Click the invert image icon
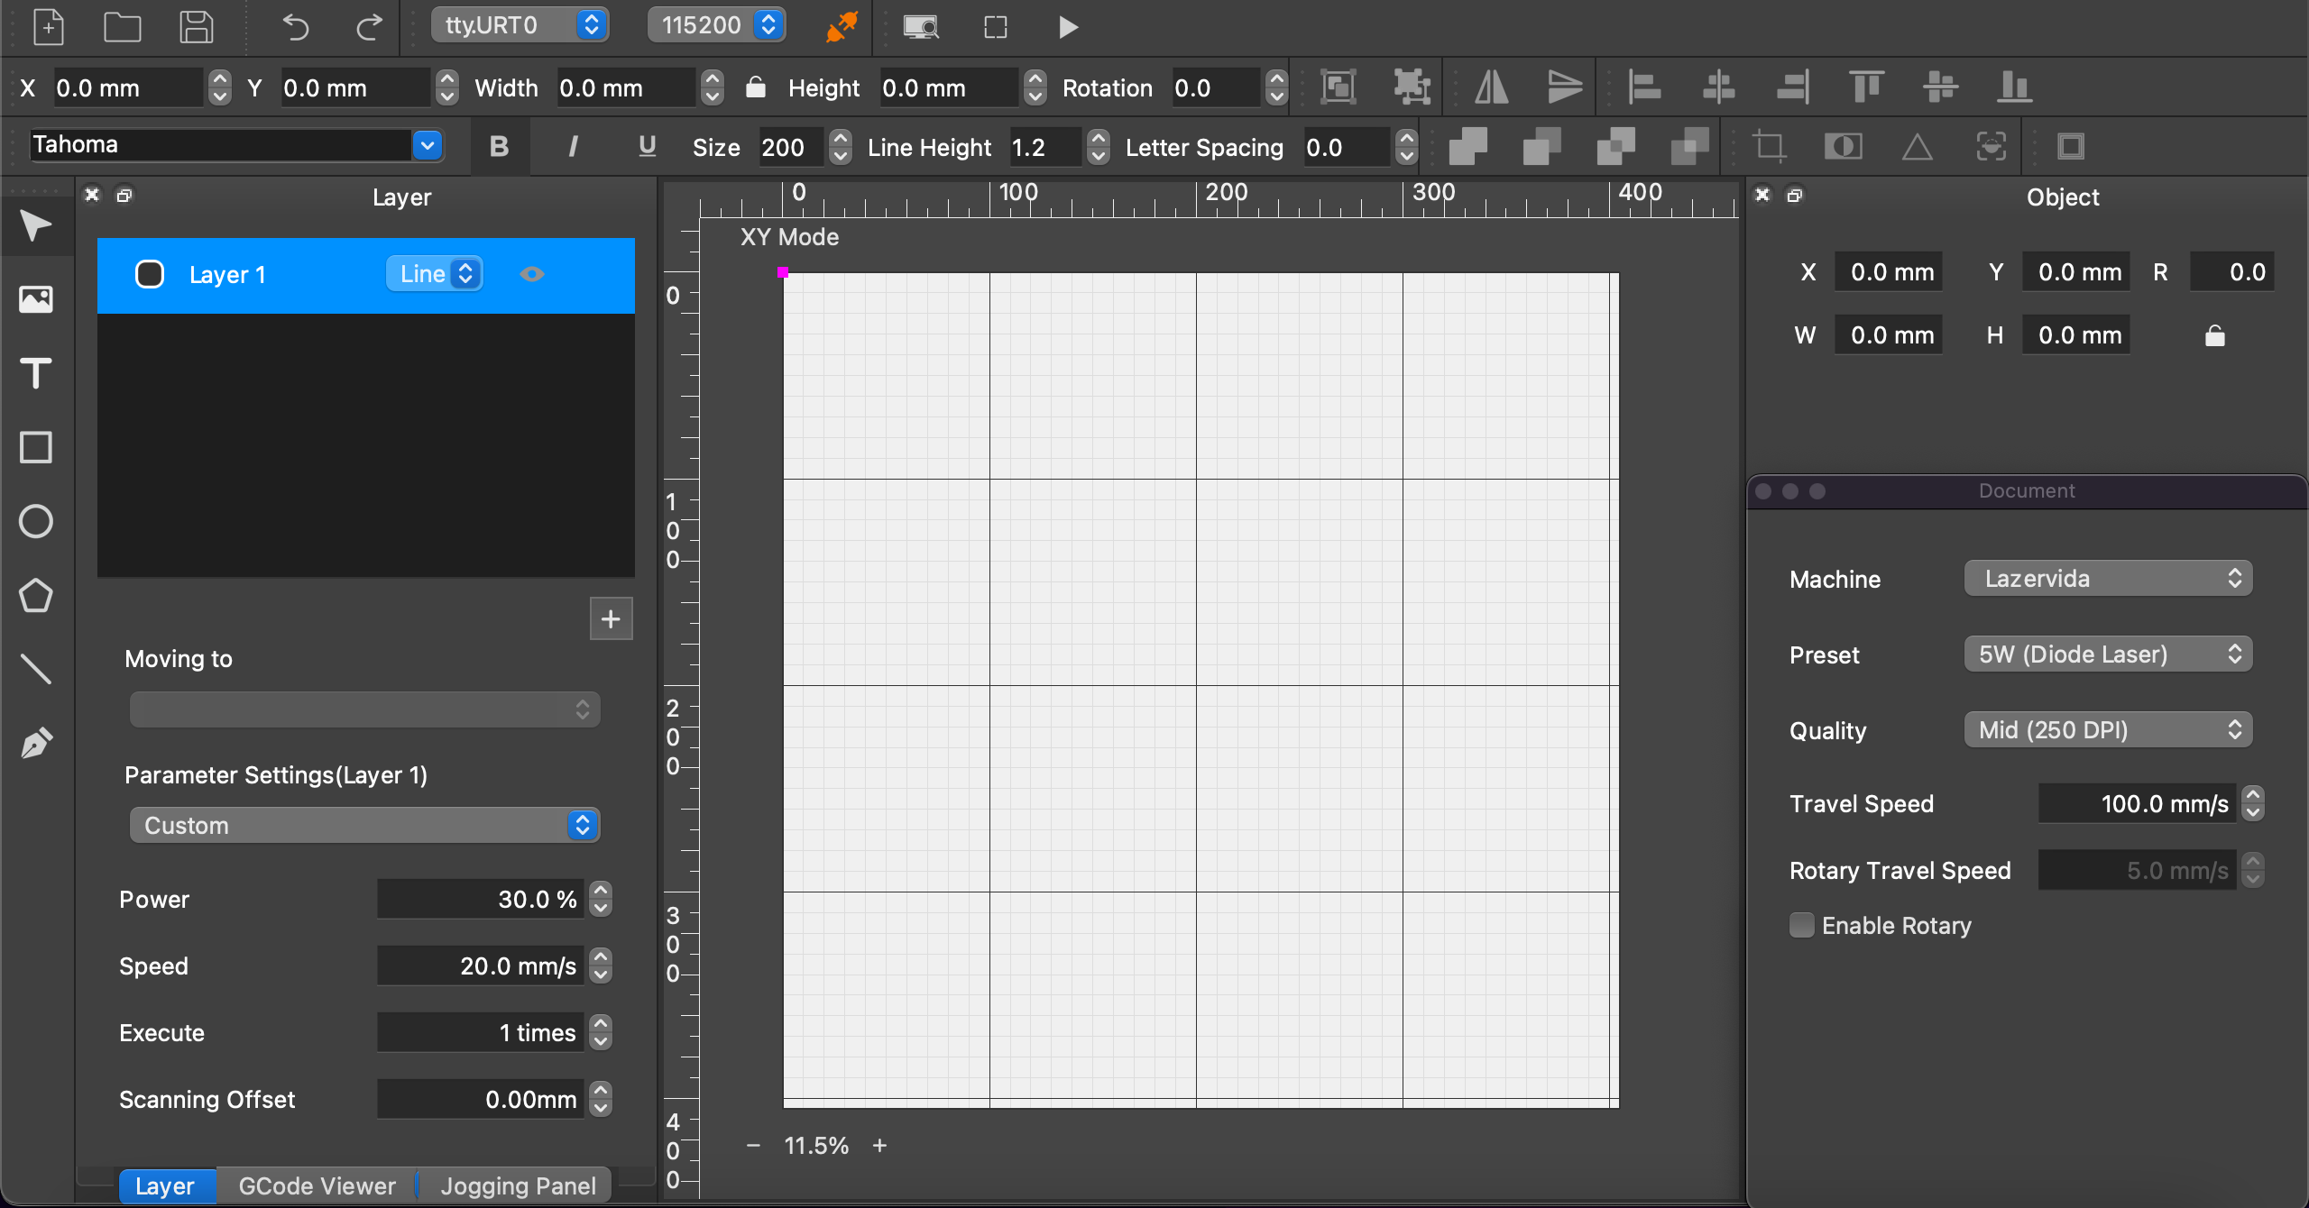The width and height of the screenshot is (2309, 1208). click(1843, 146)
